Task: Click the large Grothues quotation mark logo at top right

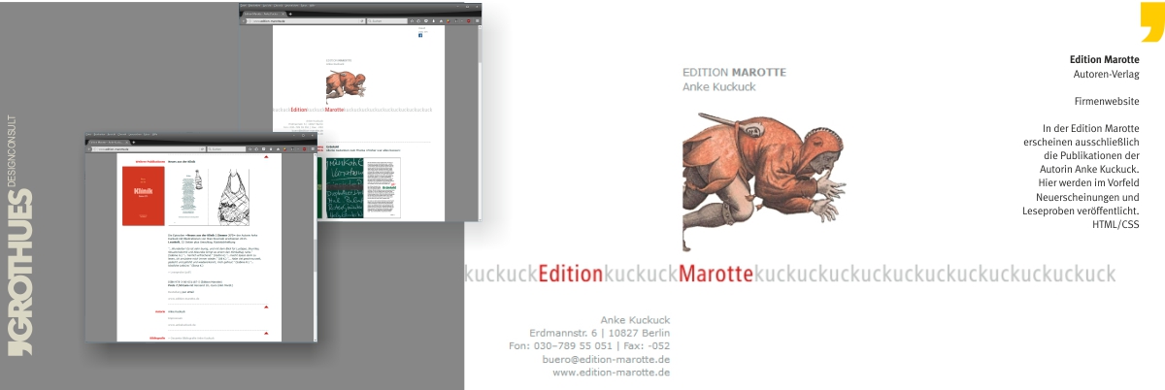Action: 1151,21
